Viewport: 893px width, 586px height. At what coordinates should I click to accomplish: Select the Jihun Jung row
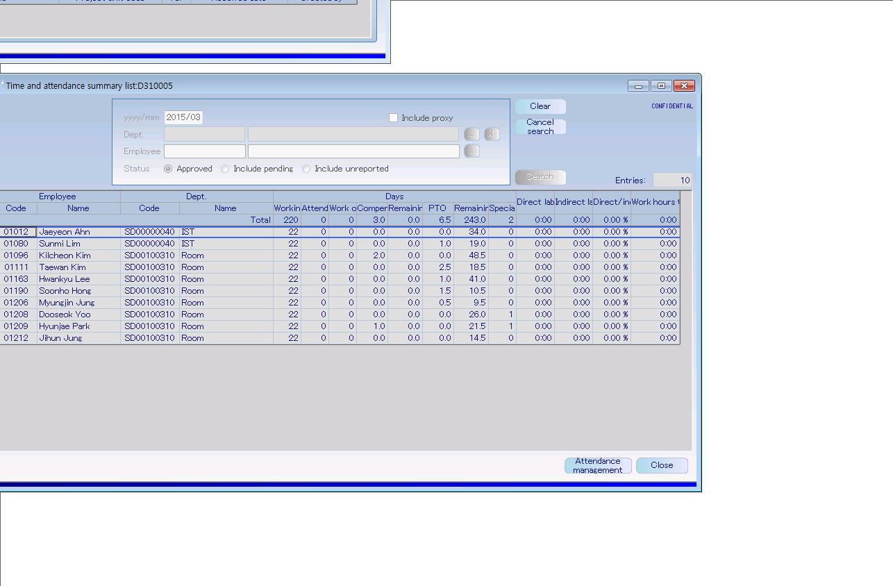click(x=340, y=338)
